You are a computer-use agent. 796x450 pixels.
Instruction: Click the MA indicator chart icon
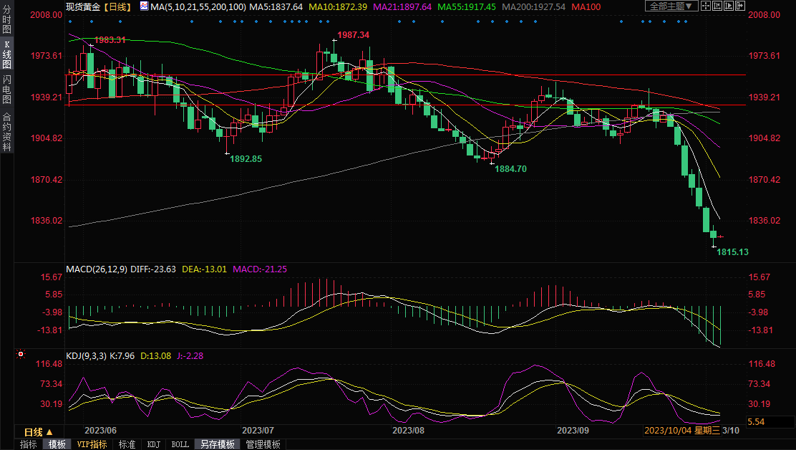[x=144, y=6]
